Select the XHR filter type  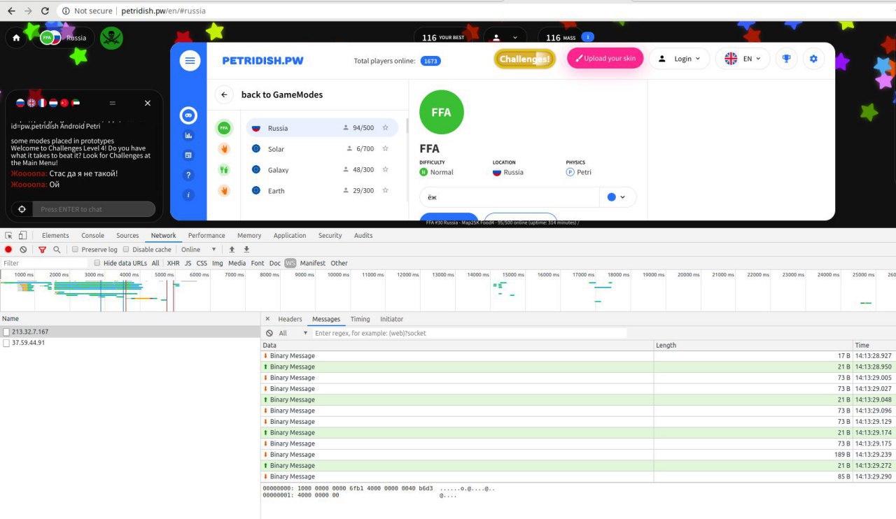173,263
